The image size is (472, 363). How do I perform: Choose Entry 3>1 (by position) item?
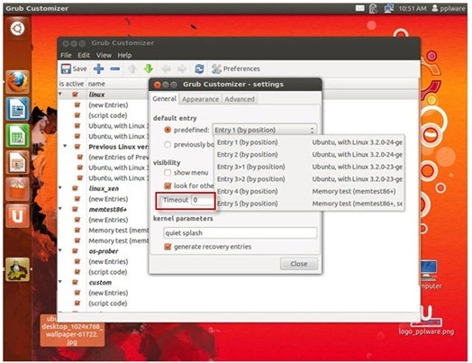pos(310,167)
